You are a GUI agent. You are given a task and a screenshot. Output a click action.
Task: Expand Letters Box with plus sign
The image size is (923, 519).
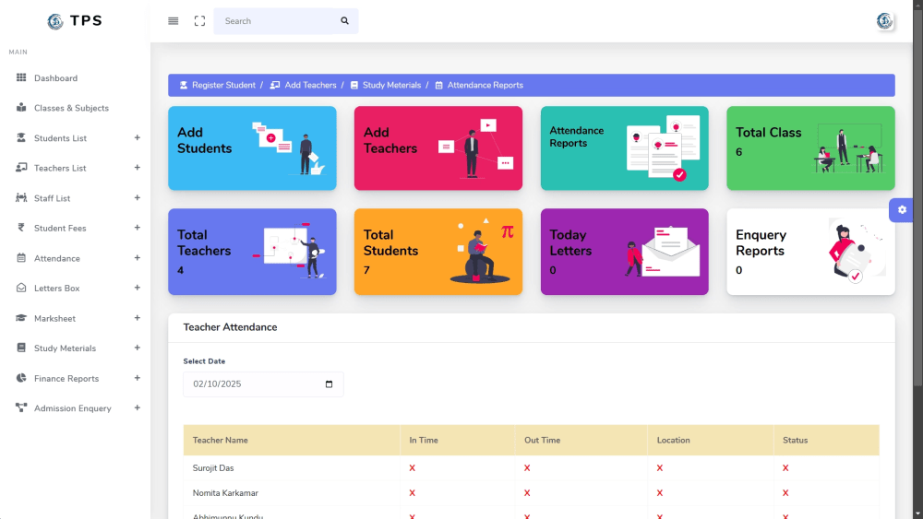tap(138, 288)
